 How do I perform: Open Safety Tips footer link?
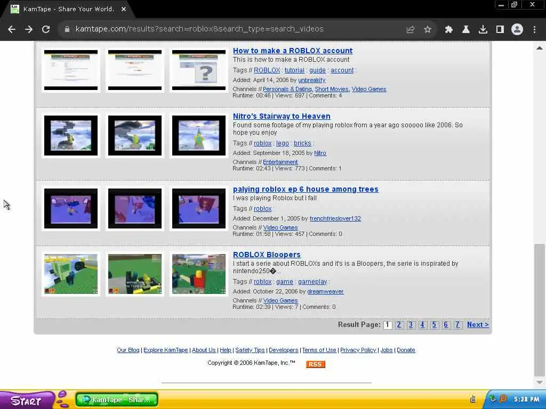coord(250,350)
